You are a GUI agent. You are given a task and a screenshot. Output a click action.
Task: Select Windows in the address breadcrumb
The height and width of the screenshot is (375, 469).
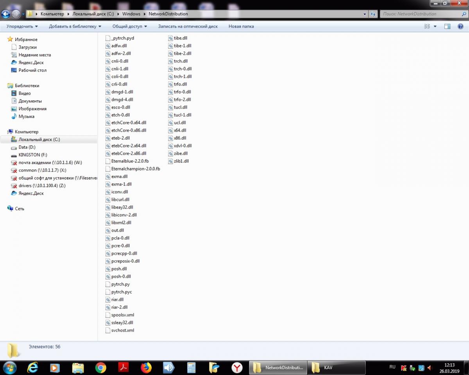tap(131, 14)
